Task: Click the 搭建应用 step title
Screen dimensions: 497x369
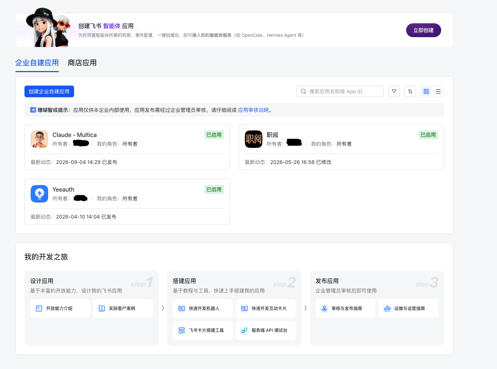Action: [184, 281]
